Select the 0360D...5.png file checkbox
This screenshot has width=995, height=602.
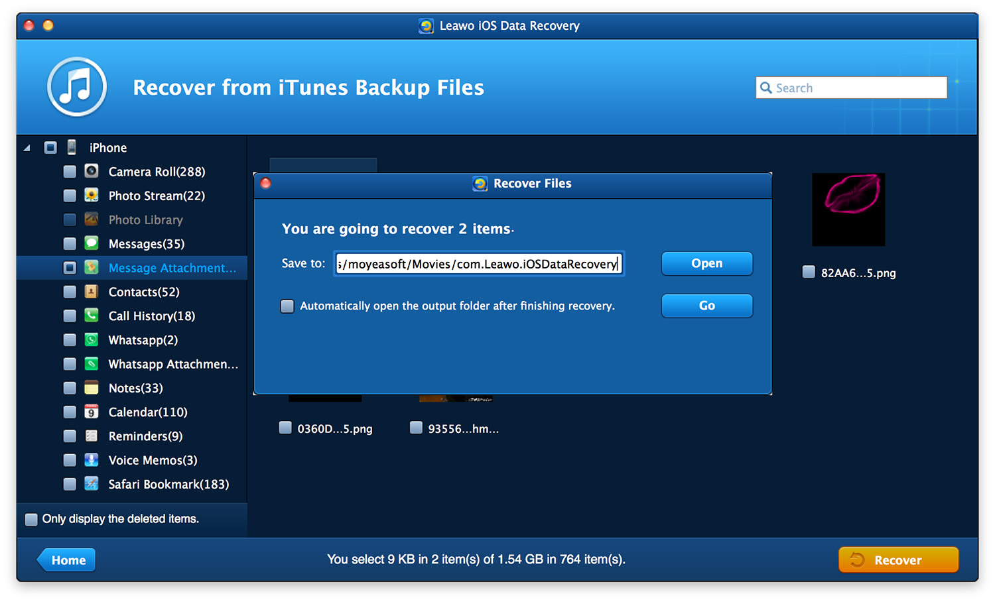pos(285,428)
